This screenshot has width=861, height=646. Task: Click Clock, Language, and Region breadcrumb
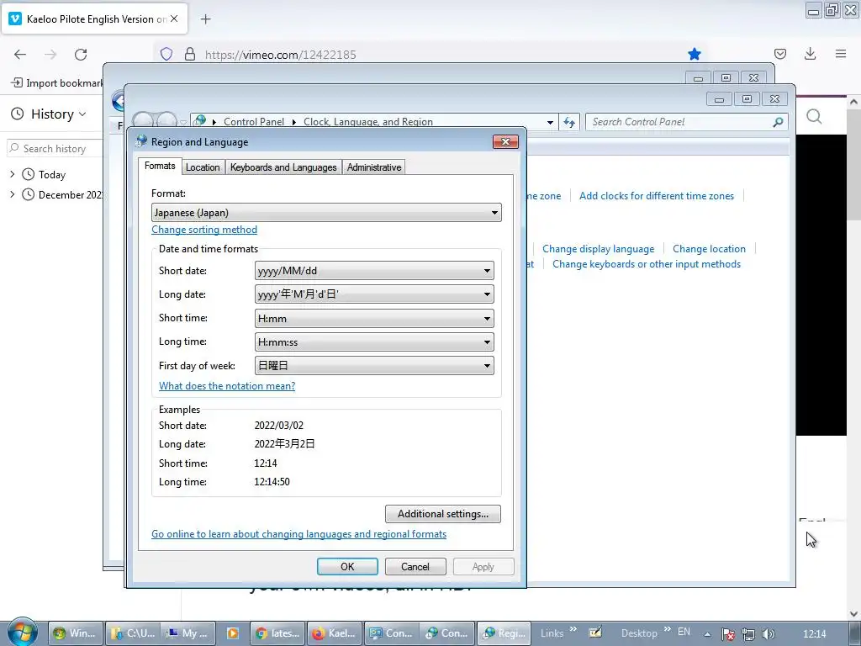pos(368,121)
